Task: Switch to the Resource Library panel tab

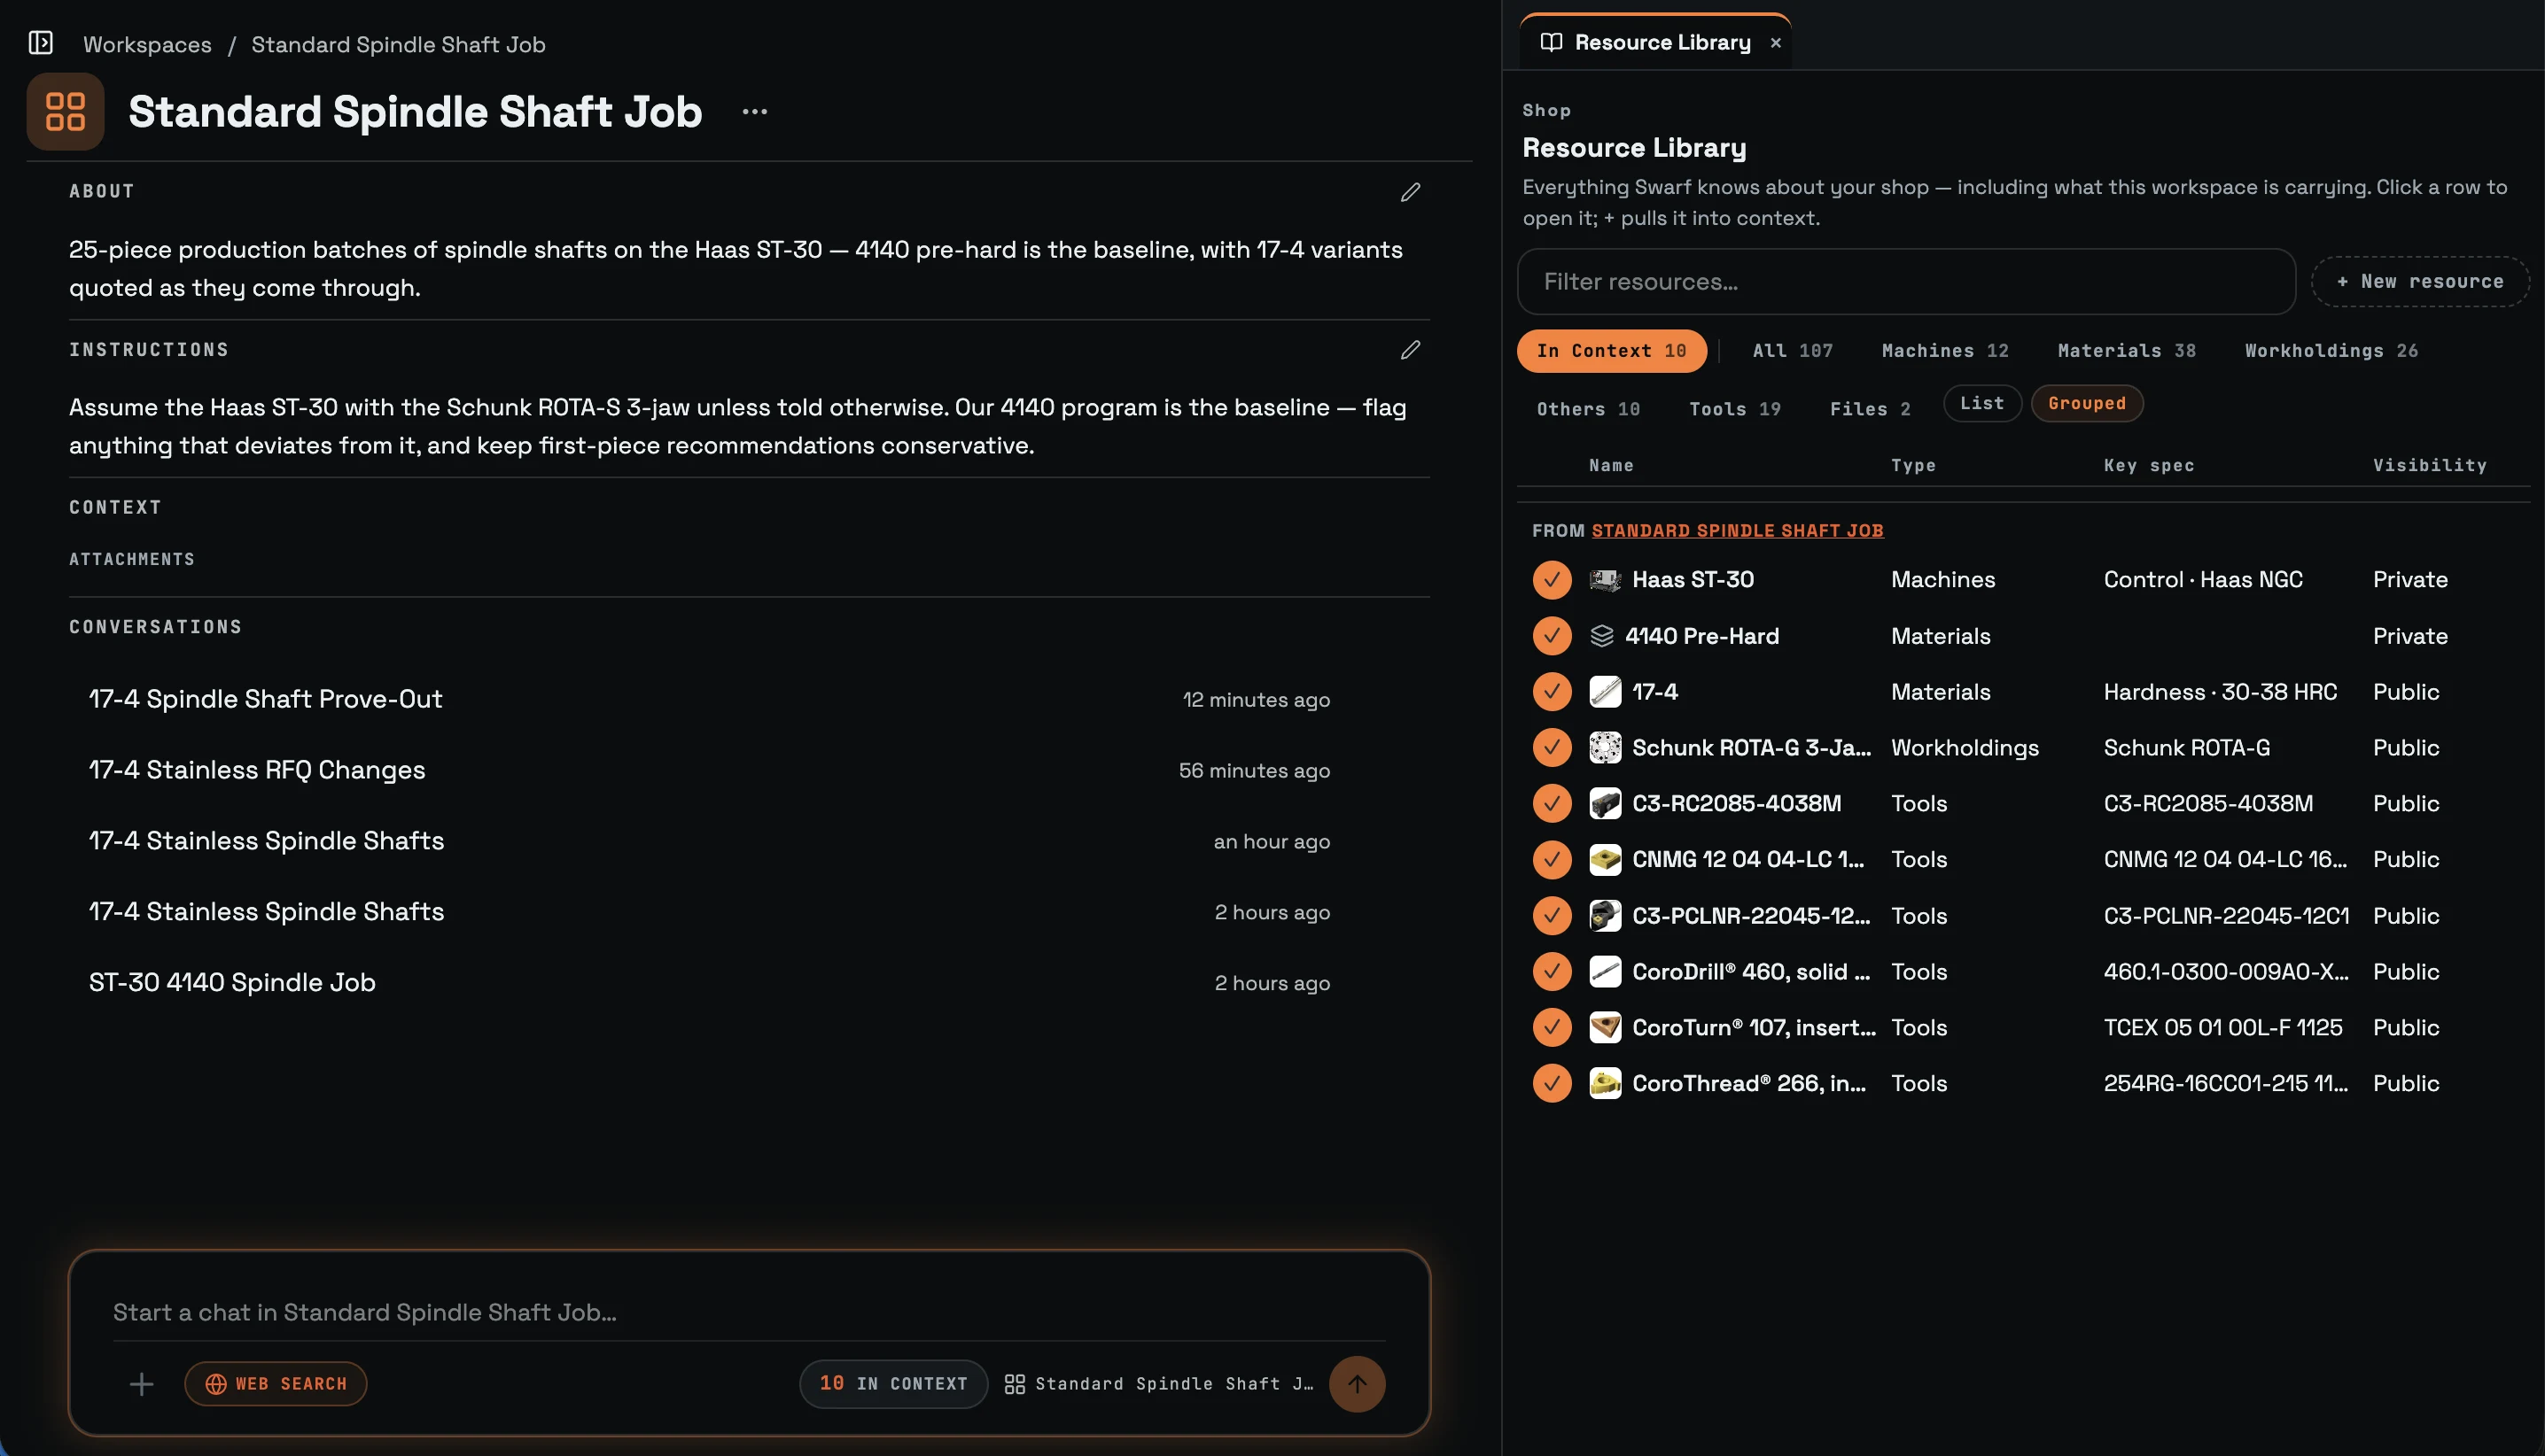Action: 1654,42
